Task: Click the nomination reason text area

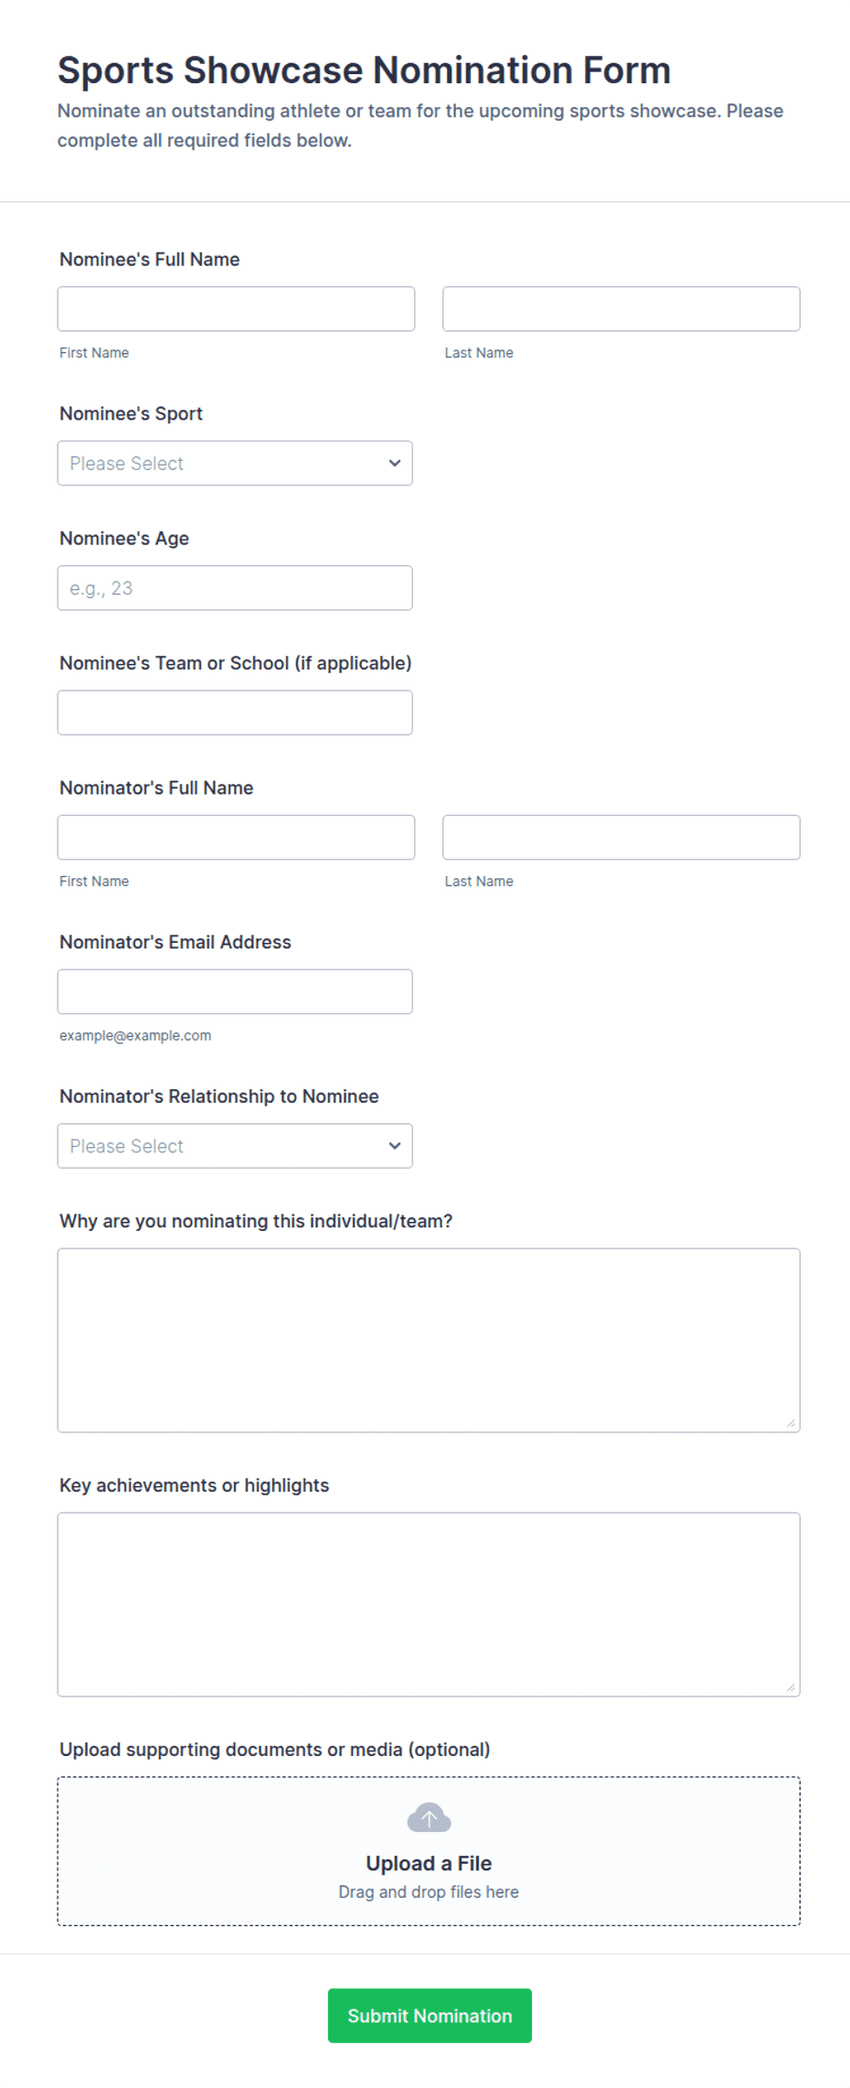Action: pos(429,1340)
